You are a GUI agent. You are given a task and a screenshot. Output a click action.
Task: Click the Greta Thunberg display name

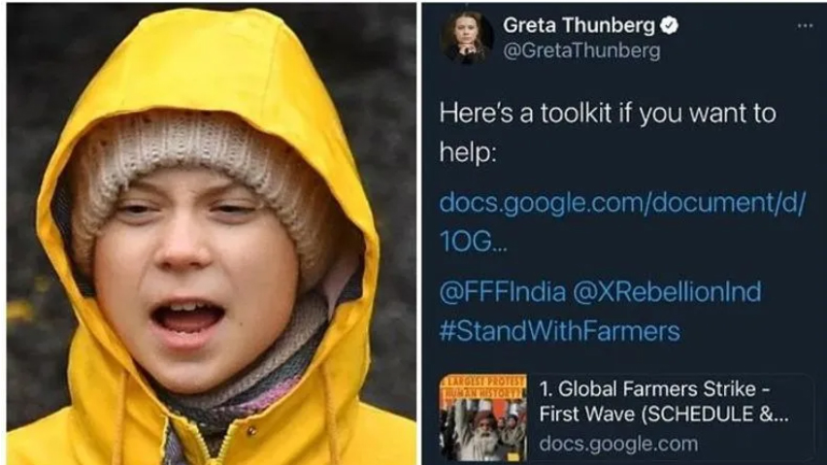pos(579,25)
